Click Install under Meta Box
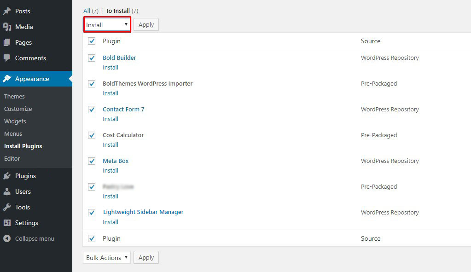Screen dimensions: 471x272 (110, 171)
